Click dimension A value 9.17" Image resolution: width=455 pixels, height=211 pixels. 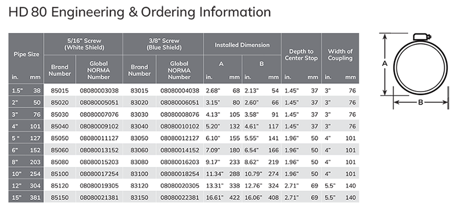click(213, 162)
